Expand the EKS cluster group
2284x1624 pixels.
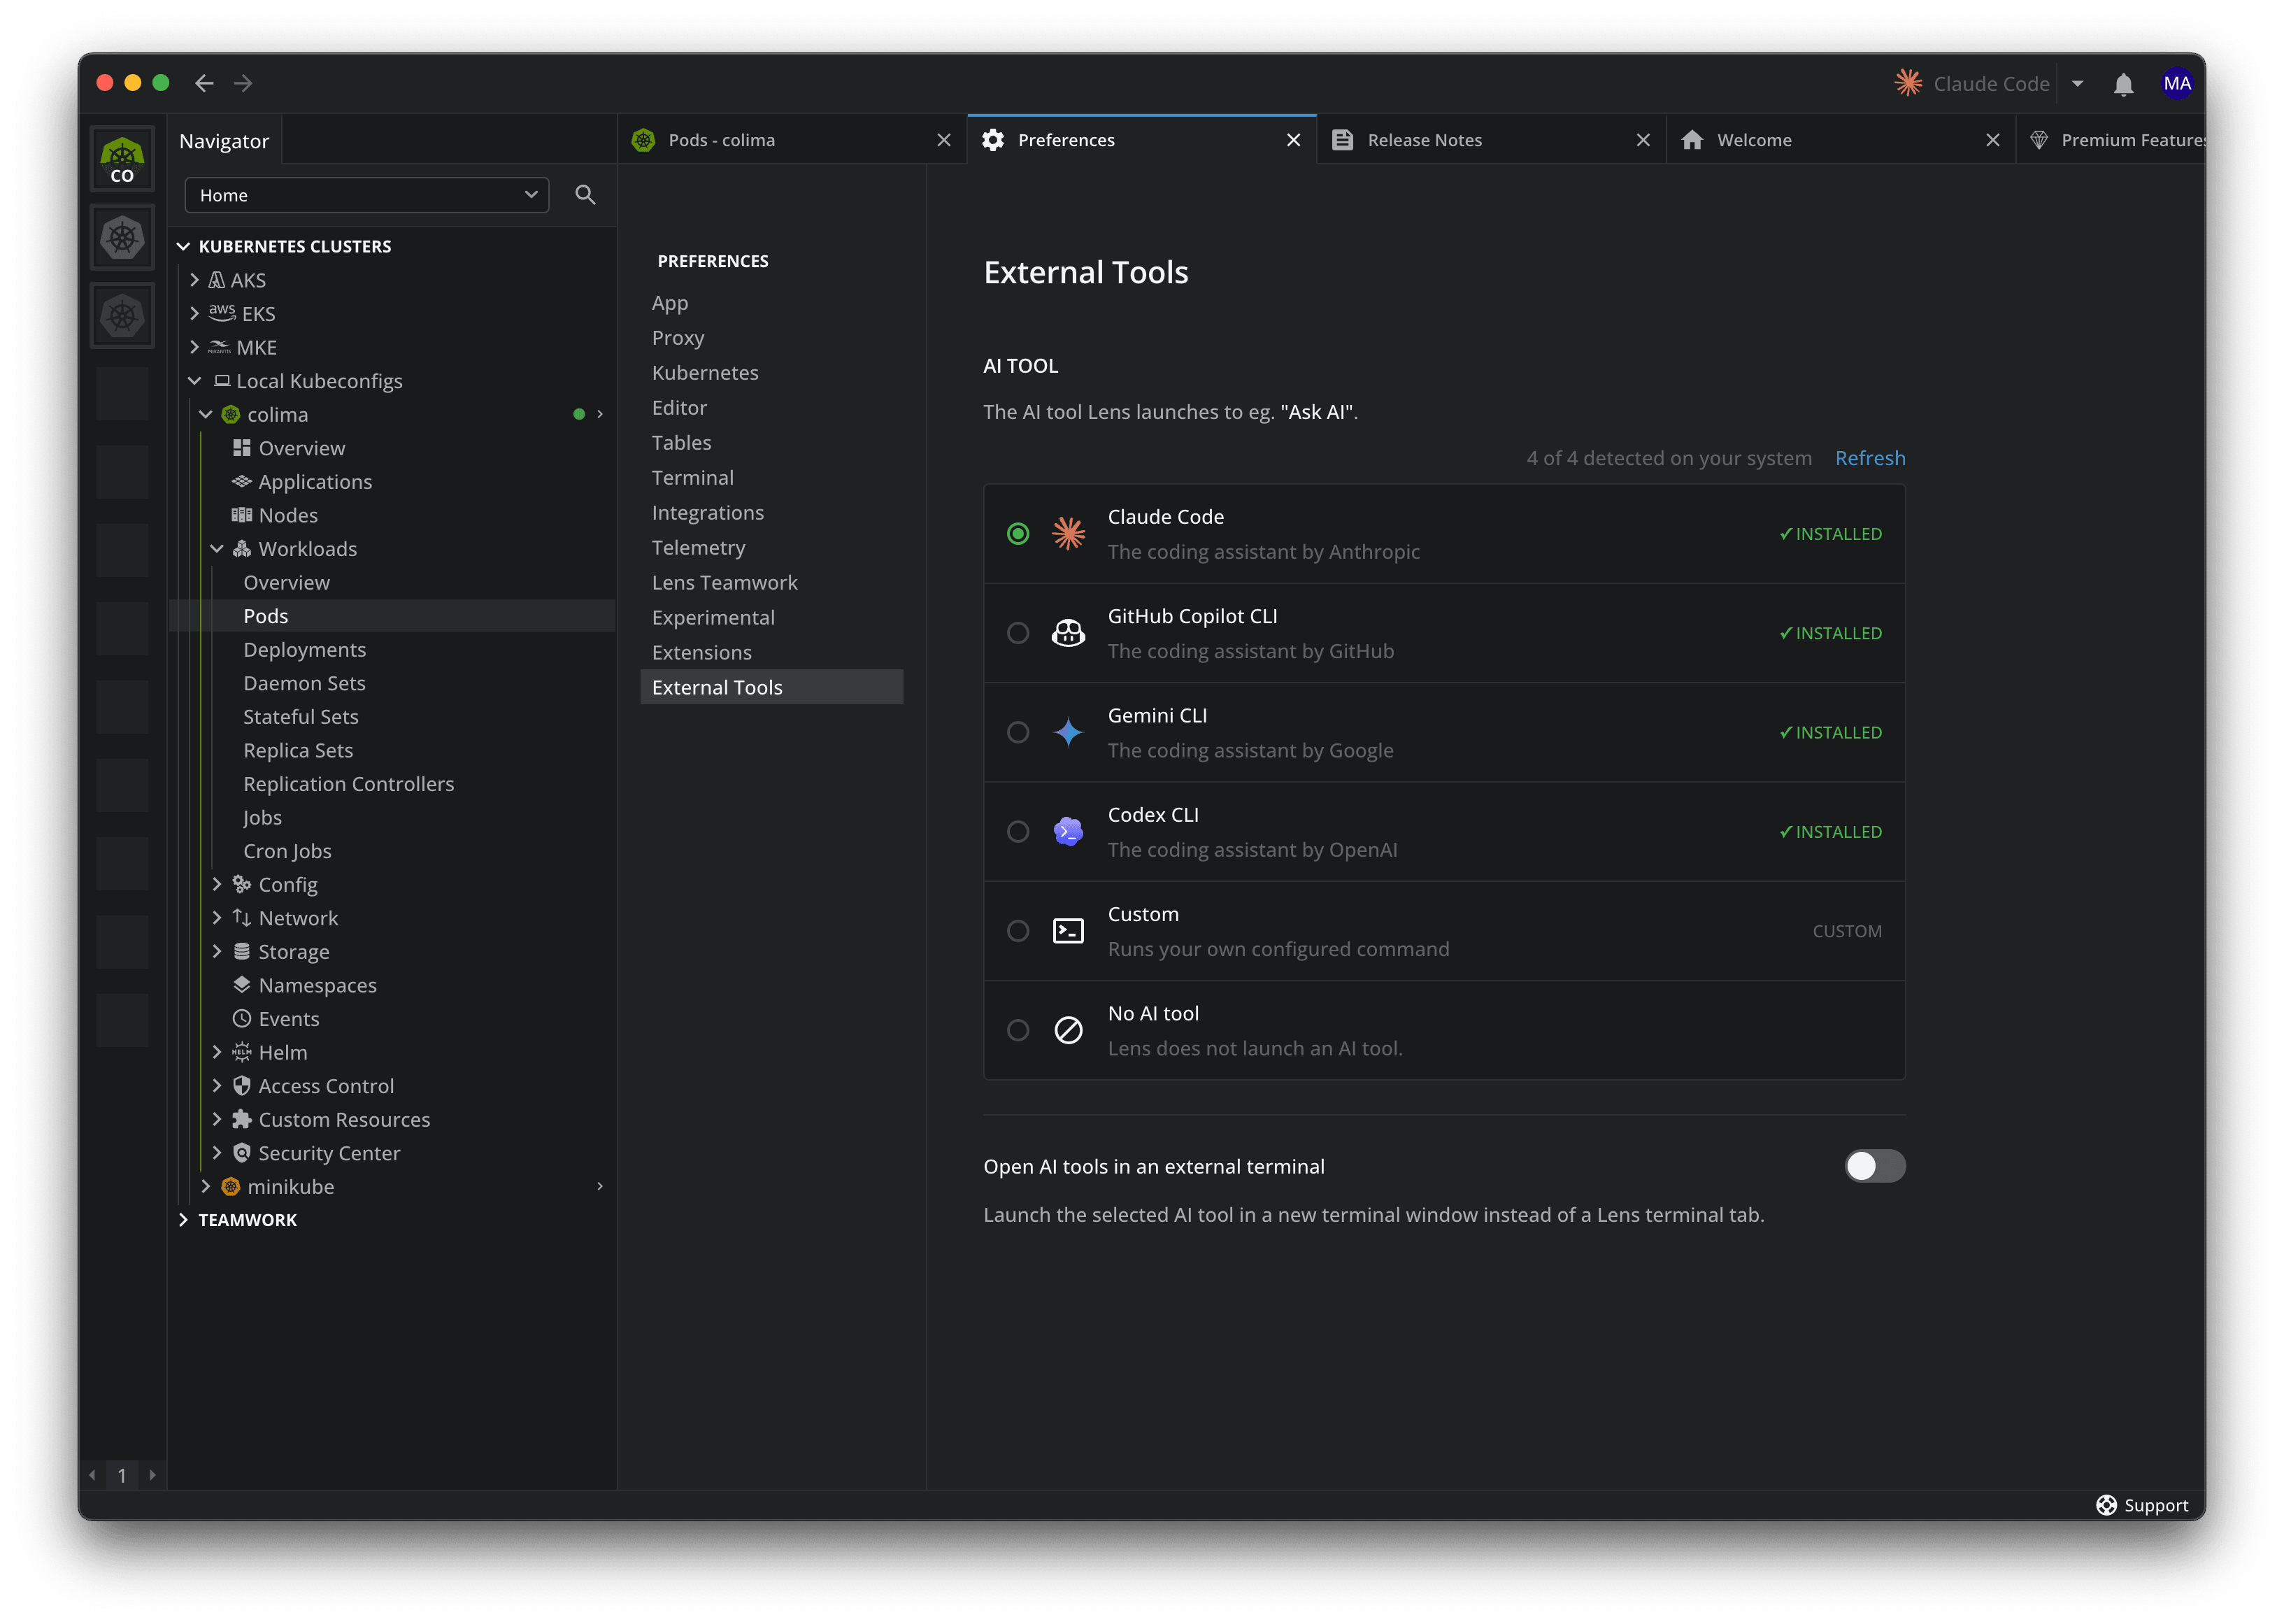pyautogui.click(x=194, y=313)
